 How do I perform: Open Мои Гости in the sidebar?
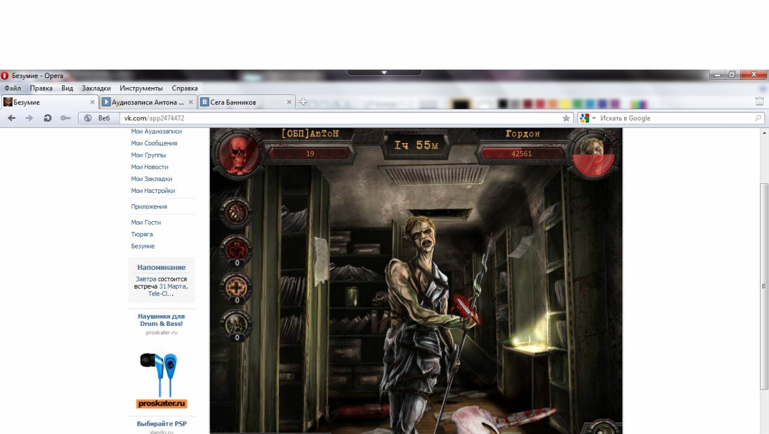tap(146, 222)
